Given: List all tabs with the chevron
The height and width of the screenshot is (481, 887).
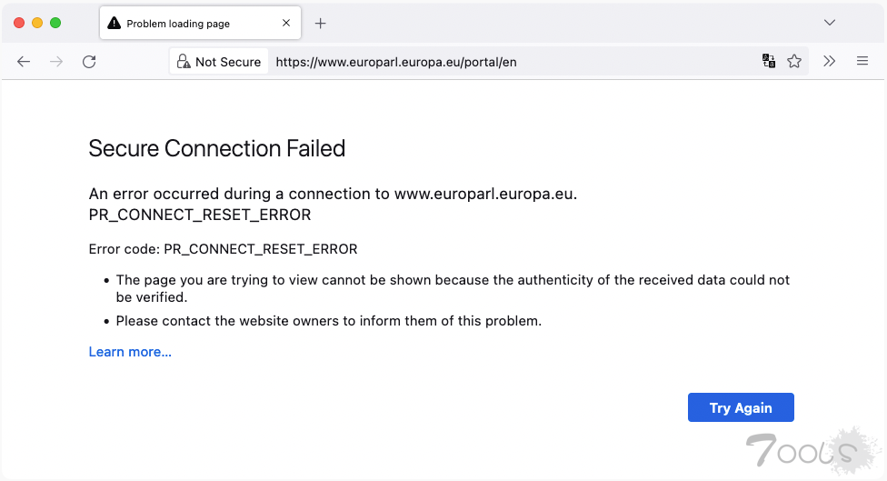Looking at the screenshot, I should click(x=830, y=23).
